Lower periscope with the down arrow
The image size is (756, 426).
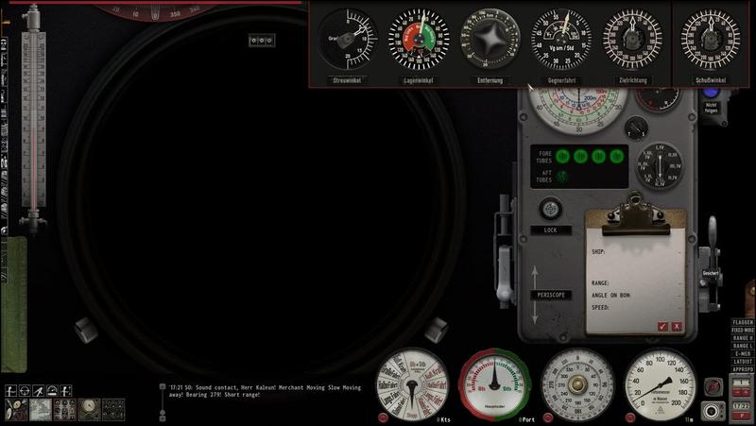pyautogui.click(x=534, y=313)
